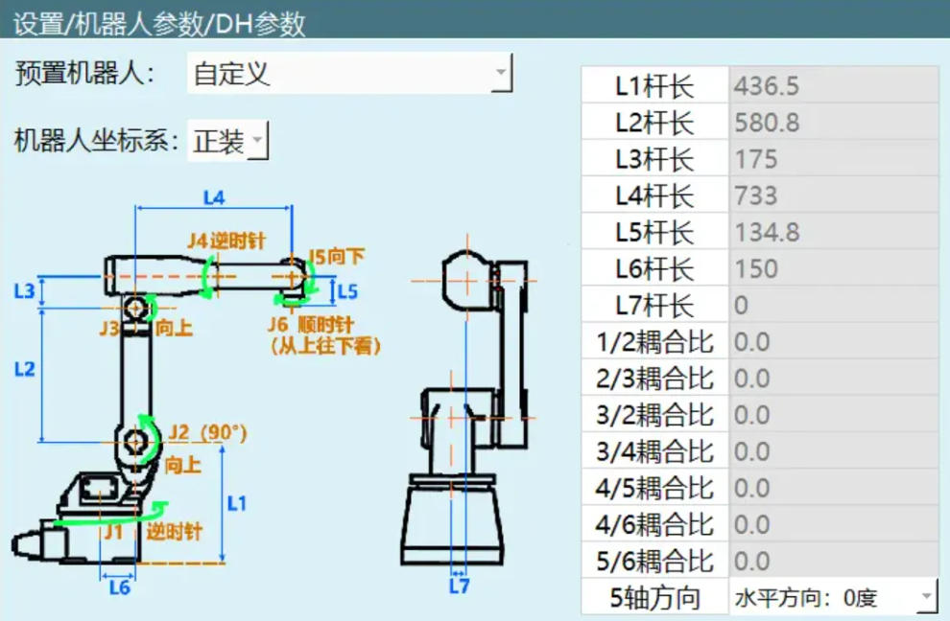Click the 3/4耦合比 value field

click(832, 450)
